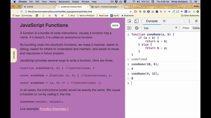Click the volume menu bar icon
Viewport: 211px width, 118px height.
138,2
